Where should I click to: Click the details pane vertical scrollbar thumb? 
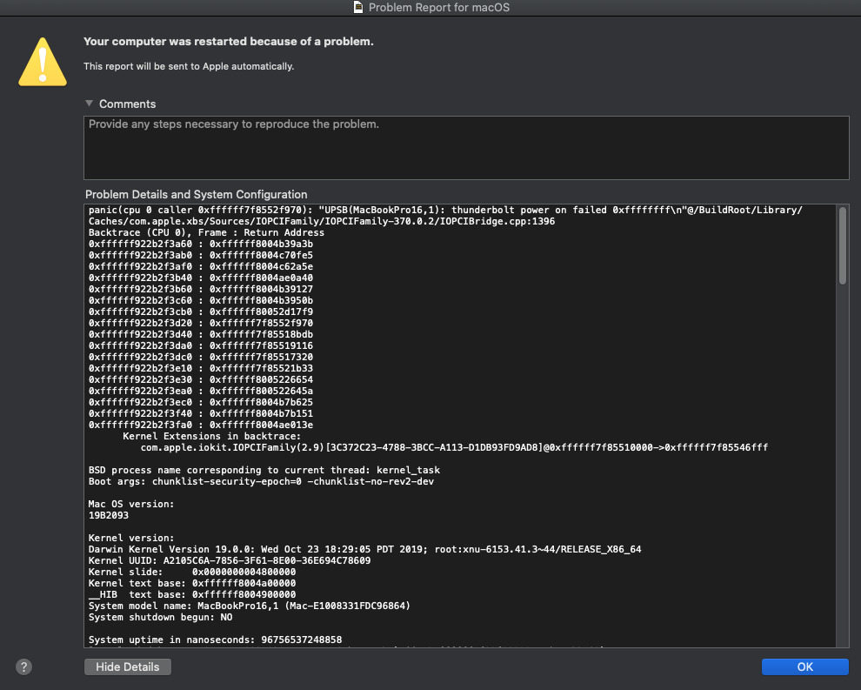[842, 246]
